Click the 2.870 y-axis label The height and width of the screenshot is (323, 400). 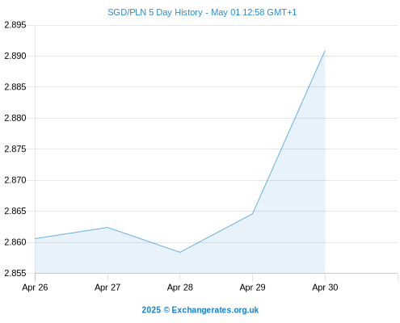point(15,180)
